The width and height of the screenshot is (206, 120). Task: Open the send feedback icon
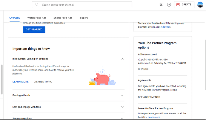[162, 4]
